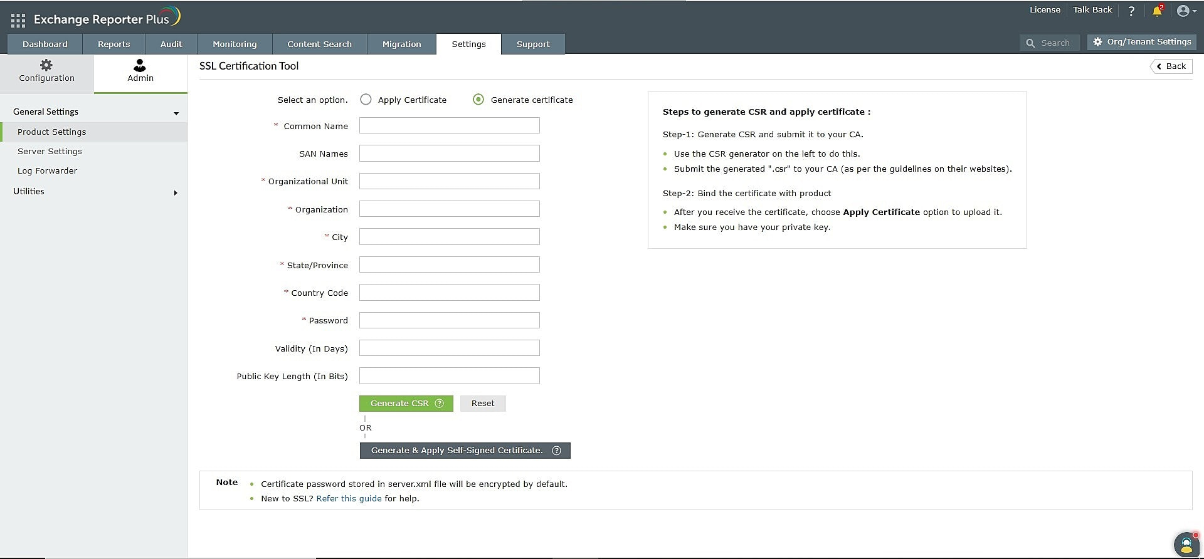Open the Org/Tenant Settings dropdown
This screenshot has width=1204, height=559.
pyautogui.click(x=1141, y=42)
